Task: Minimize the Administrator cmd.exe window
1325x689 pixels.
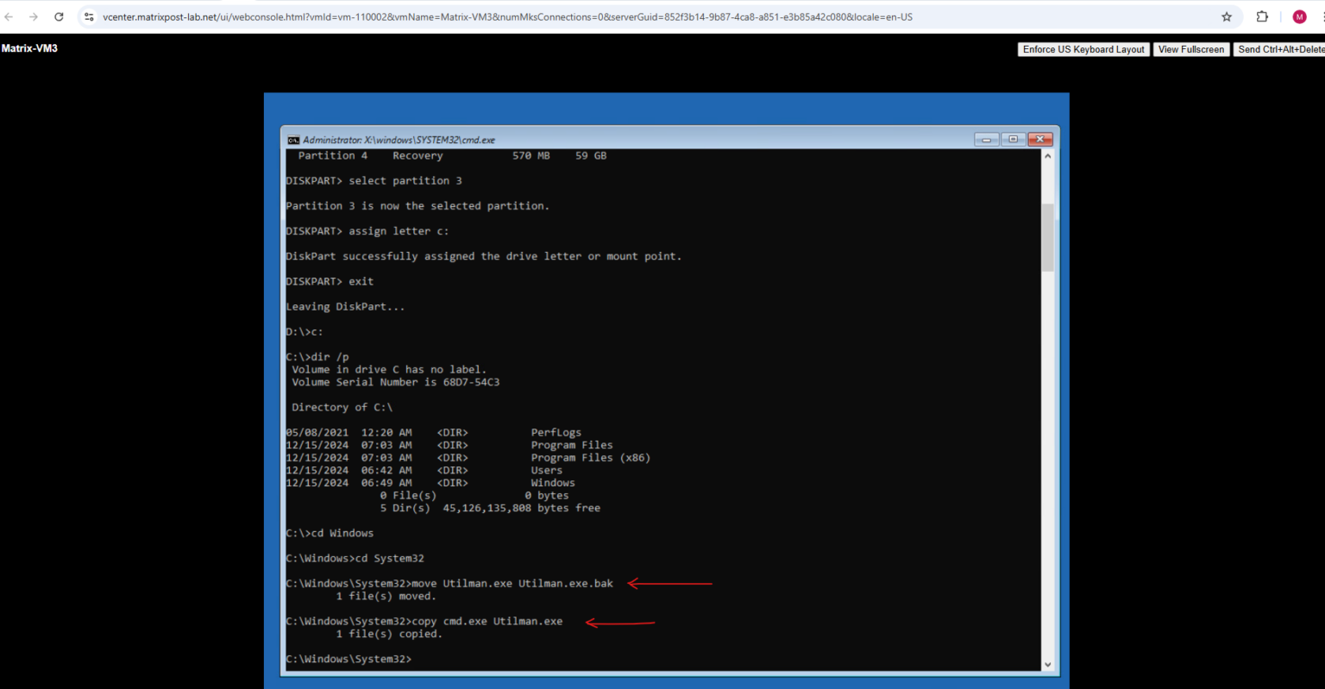Action: 986,139
